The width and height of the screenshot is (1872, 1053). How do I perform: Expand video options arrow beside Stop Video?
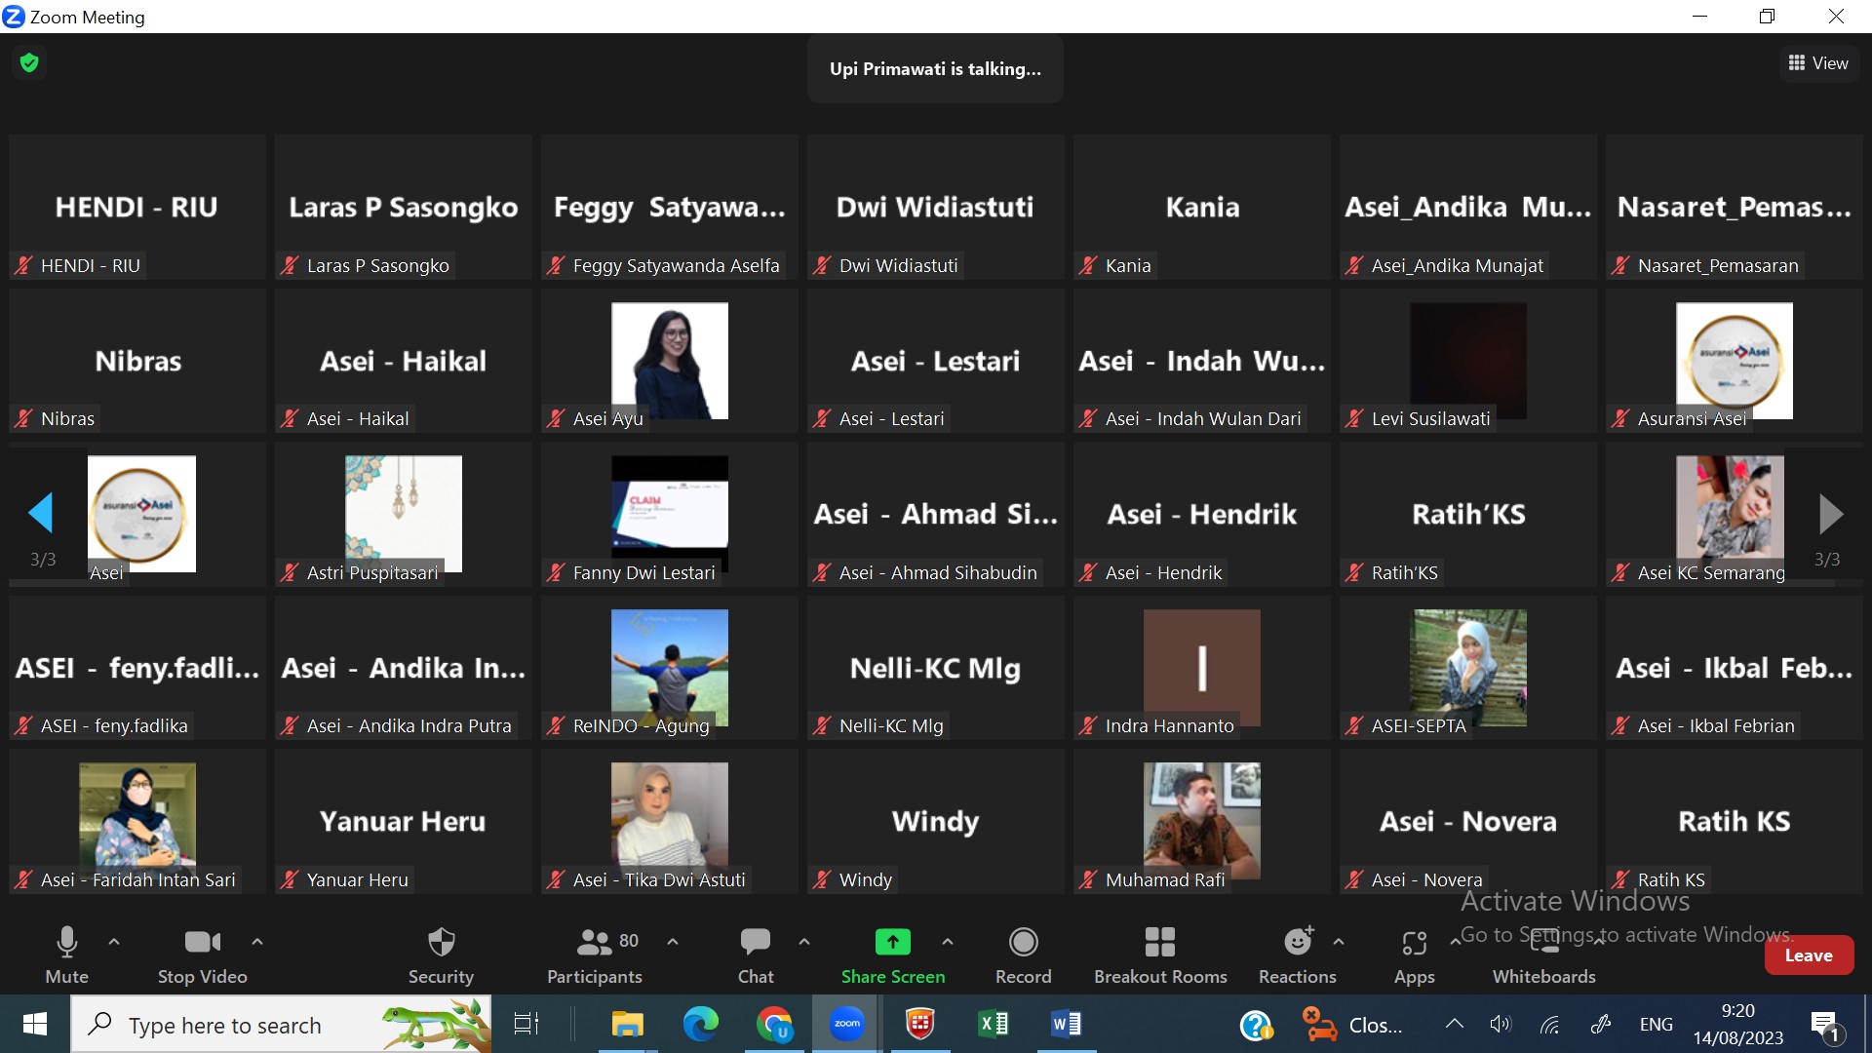(x=257, y=942)
